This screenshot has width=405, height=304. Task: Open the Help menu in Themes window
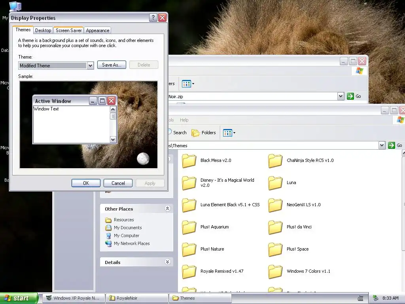click(x=184, y=120)
